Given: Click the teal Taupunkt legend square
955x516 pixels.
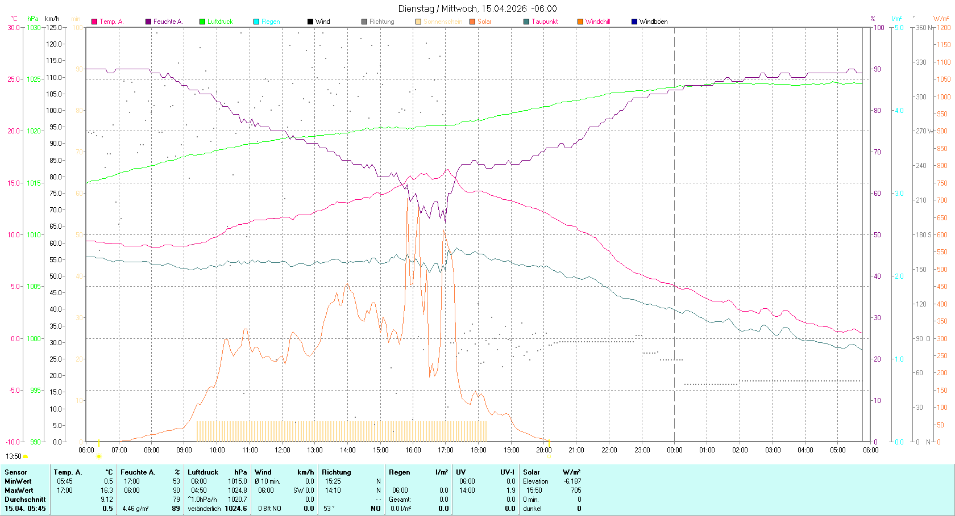Looking at the screenshot, I should [526, 22].
